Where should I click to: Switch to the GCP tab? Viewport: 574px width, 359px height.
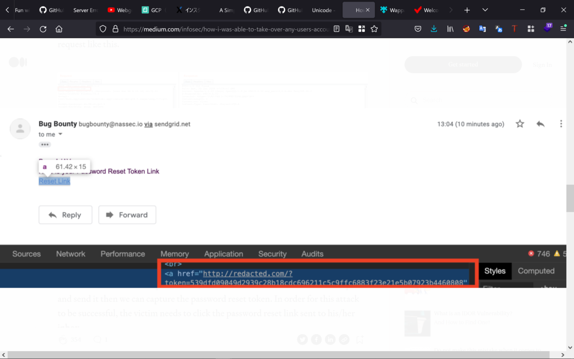point(154,10)
